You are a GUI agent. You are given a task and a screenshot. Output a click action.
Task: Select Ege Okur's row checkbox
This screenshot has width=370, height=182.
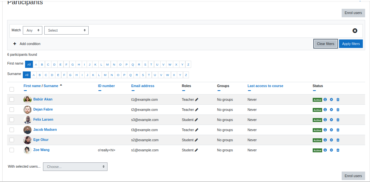[x=12, y=140]
